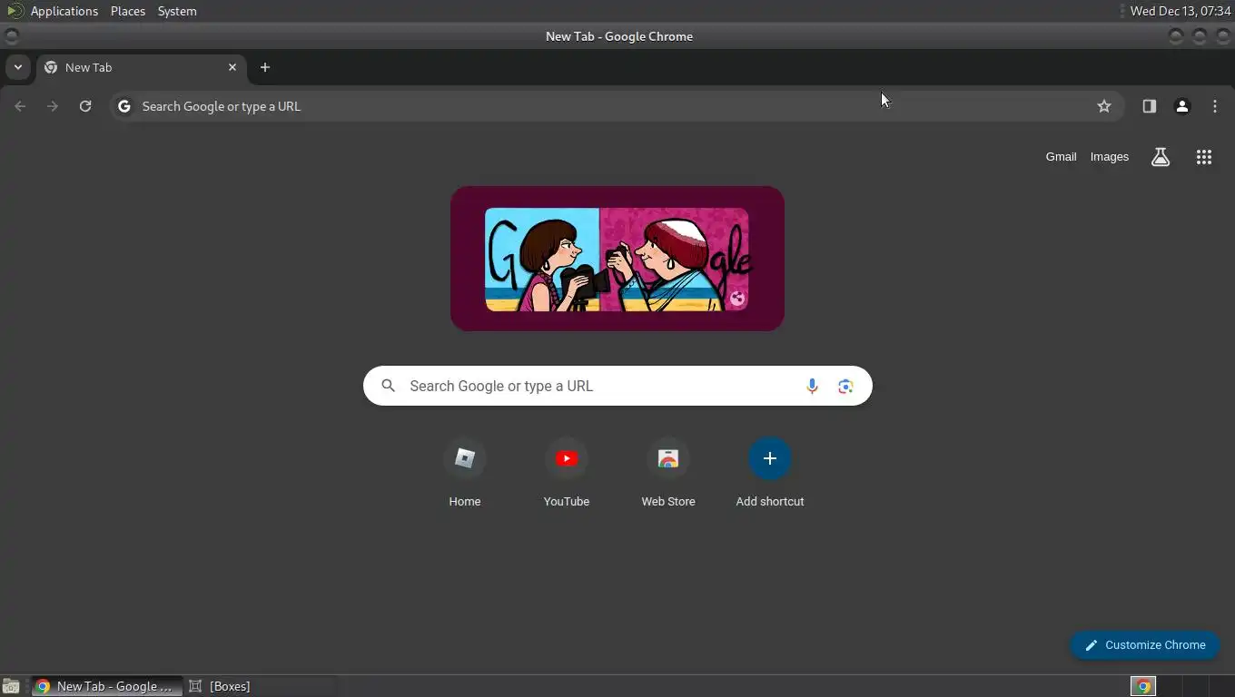Click Customize Chrome button
1235x697 pixels.
click(1144, 645)
